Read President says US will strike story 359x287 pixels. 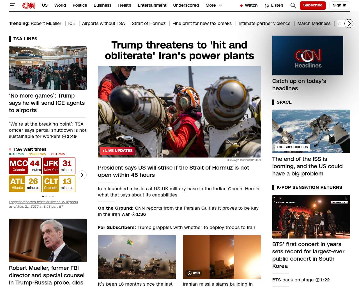(x=174, y=171)
